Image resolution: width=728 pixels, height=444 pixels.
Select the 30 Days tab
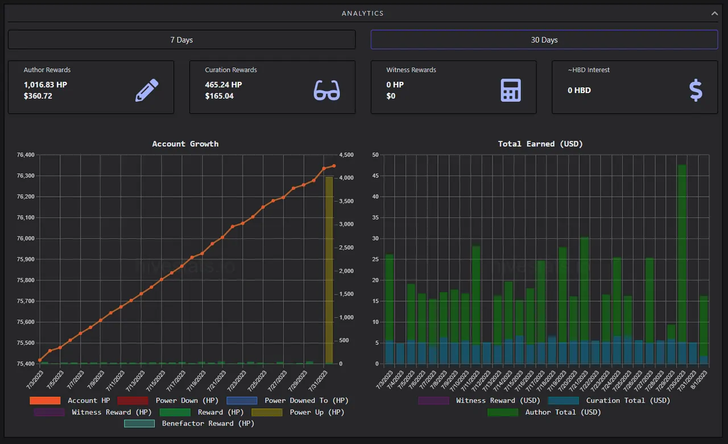pyautogui.click(x=544, y=40)
